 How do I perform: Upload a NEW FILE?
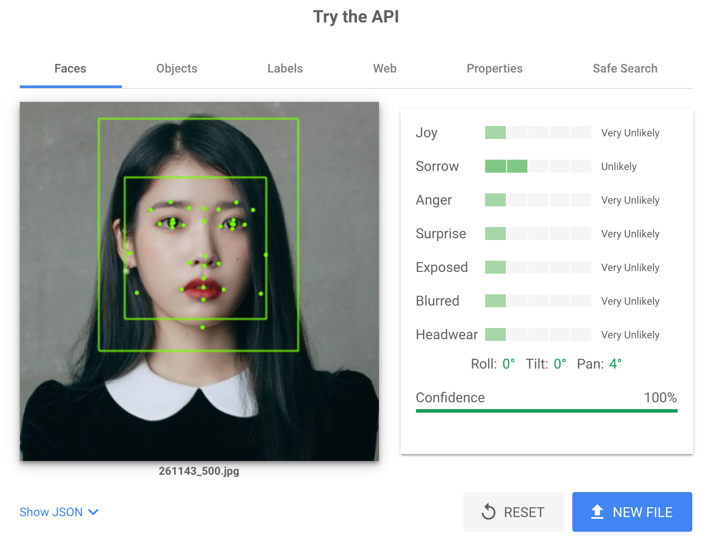(x=632, y=512)
